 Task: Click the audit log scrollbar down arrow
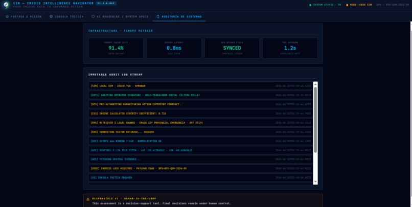(x=315, y=182)
